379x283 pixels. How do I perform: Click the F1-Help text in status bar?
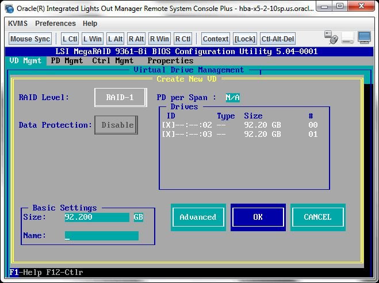click(x=26, y=273)
